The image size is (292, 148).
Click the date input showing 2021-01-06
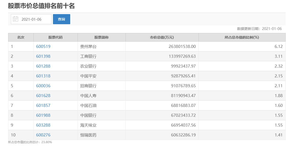click(x=31, y=19)
